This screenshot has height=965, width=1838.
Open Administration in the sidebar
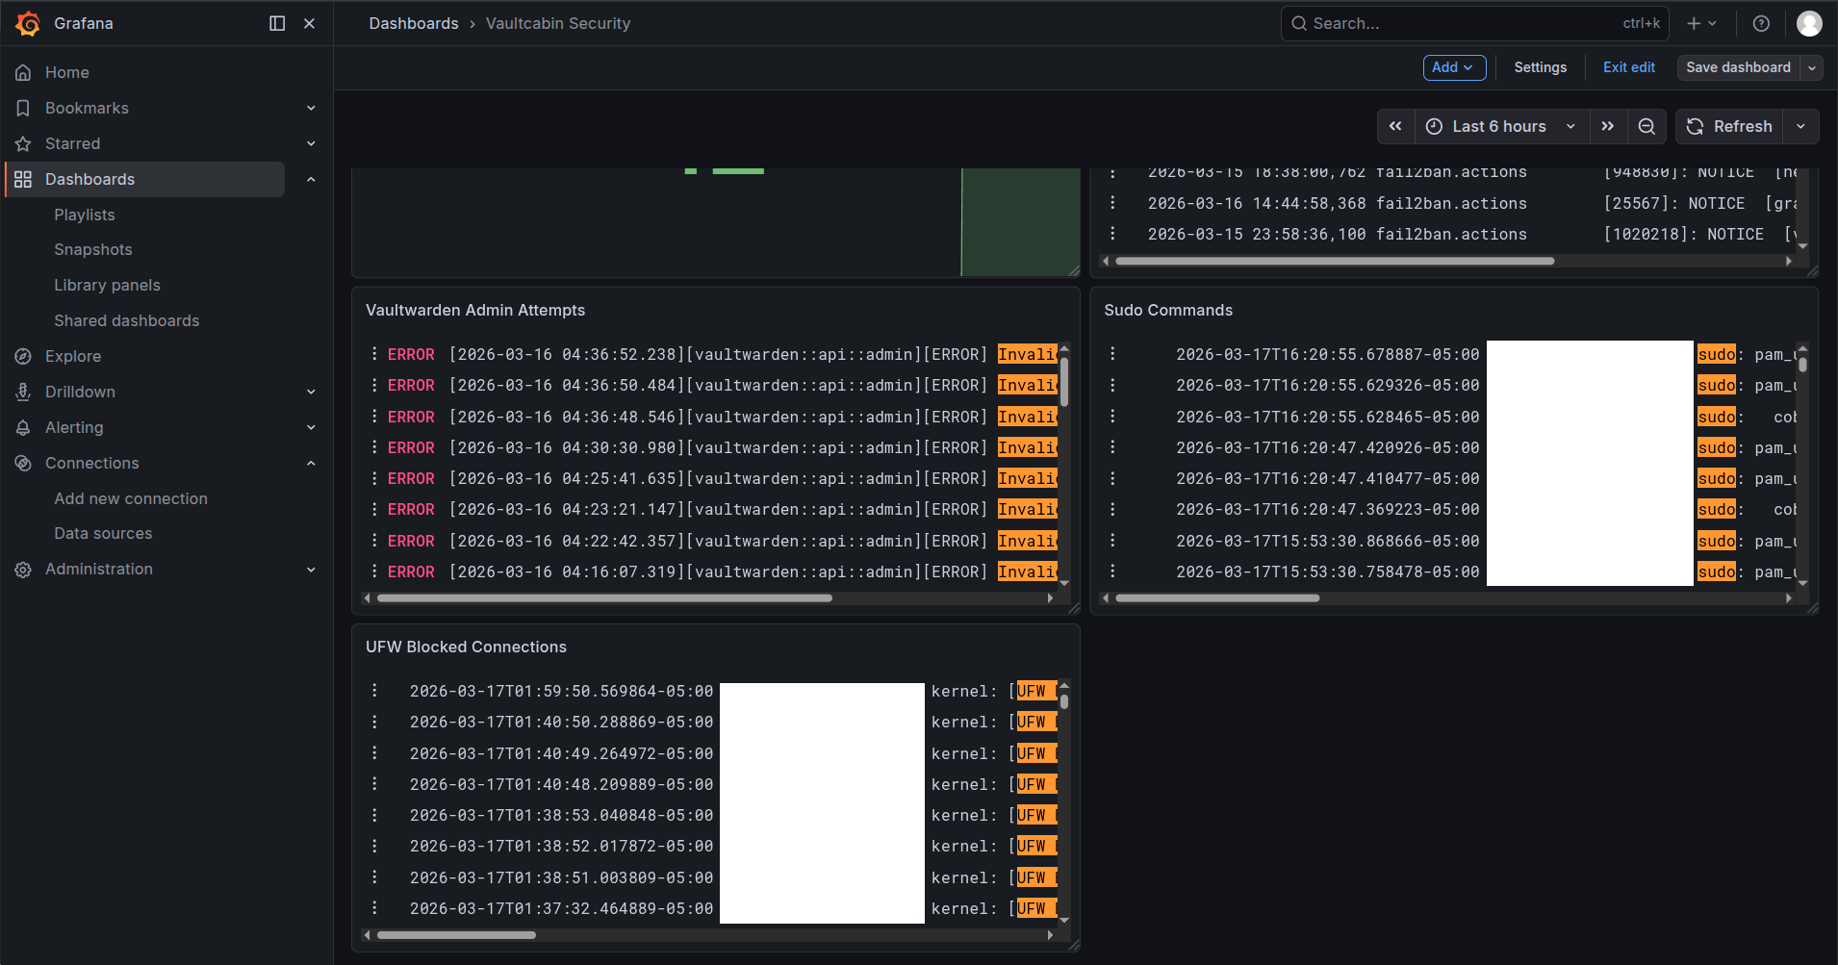pyautogui.click(x=99, y=569)
